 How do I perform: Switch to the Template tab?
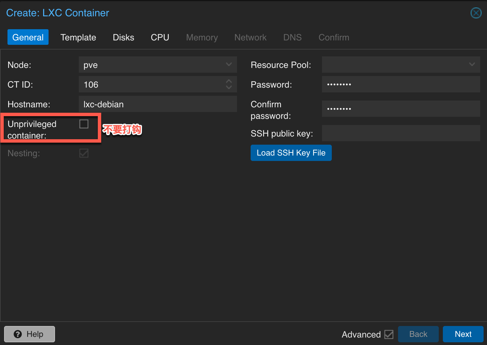coord(78,37)
